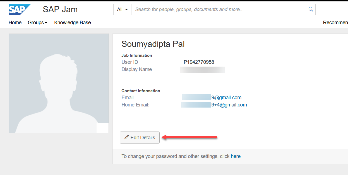Select the User ID value P1942770958
Image resolution: width=348 pixels, height=175 pixels.
coord(199,62)
